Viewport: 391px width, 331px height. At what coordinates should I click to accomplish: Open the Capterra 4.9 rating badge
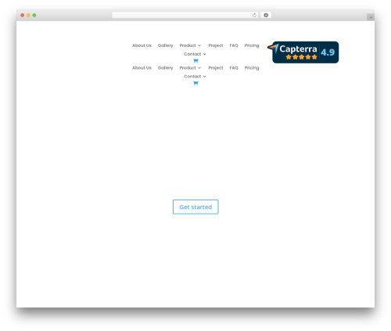click(303, 52)
